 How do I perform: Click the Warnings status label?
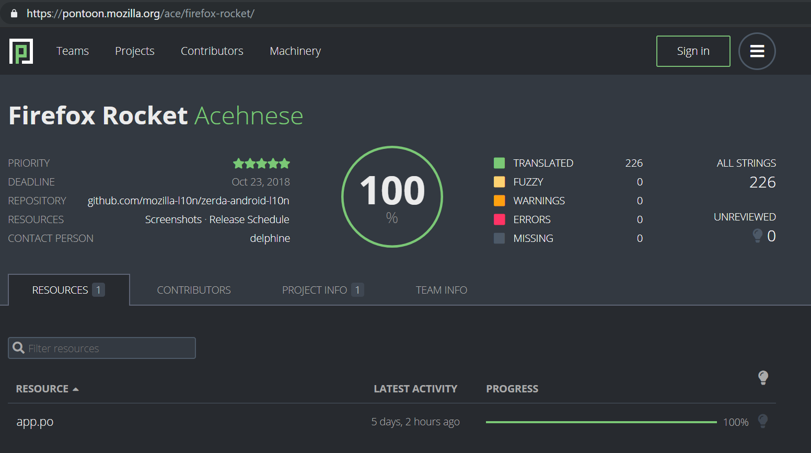pyautogui.click(x=539, y=201)
